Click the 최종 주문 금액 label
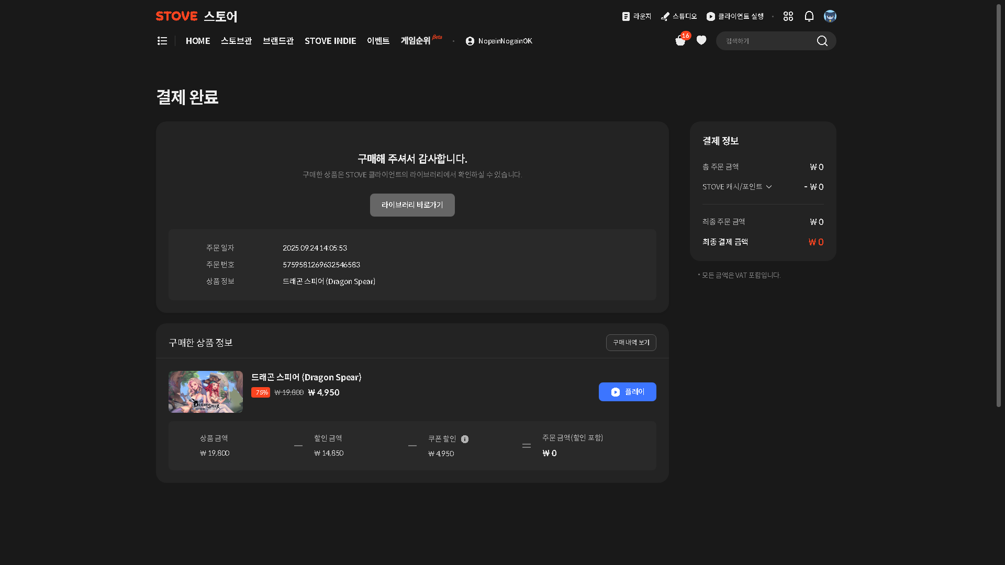1005x565 pixels. click(723, 222)
